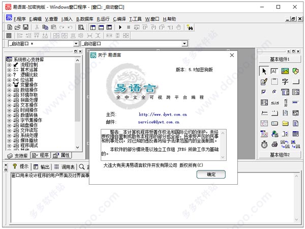The image size is (305, 229).
Task: Select the label 'A' component
Action: [x=274, y=71]
